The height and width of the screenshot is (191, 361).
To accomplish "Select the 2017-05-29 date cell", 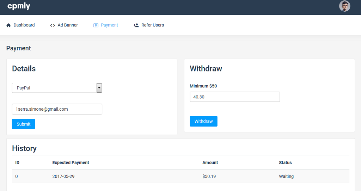I will (63, 177).
